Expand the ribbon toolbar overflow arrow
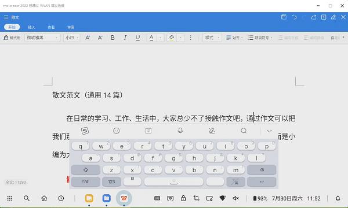The height and width of the screenshot is (208, 348). 343,38
